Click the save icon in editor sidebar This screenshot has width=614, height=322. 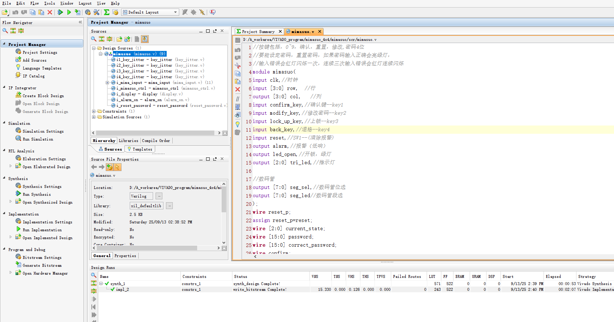pyautogui.click(x=238, y=40)
